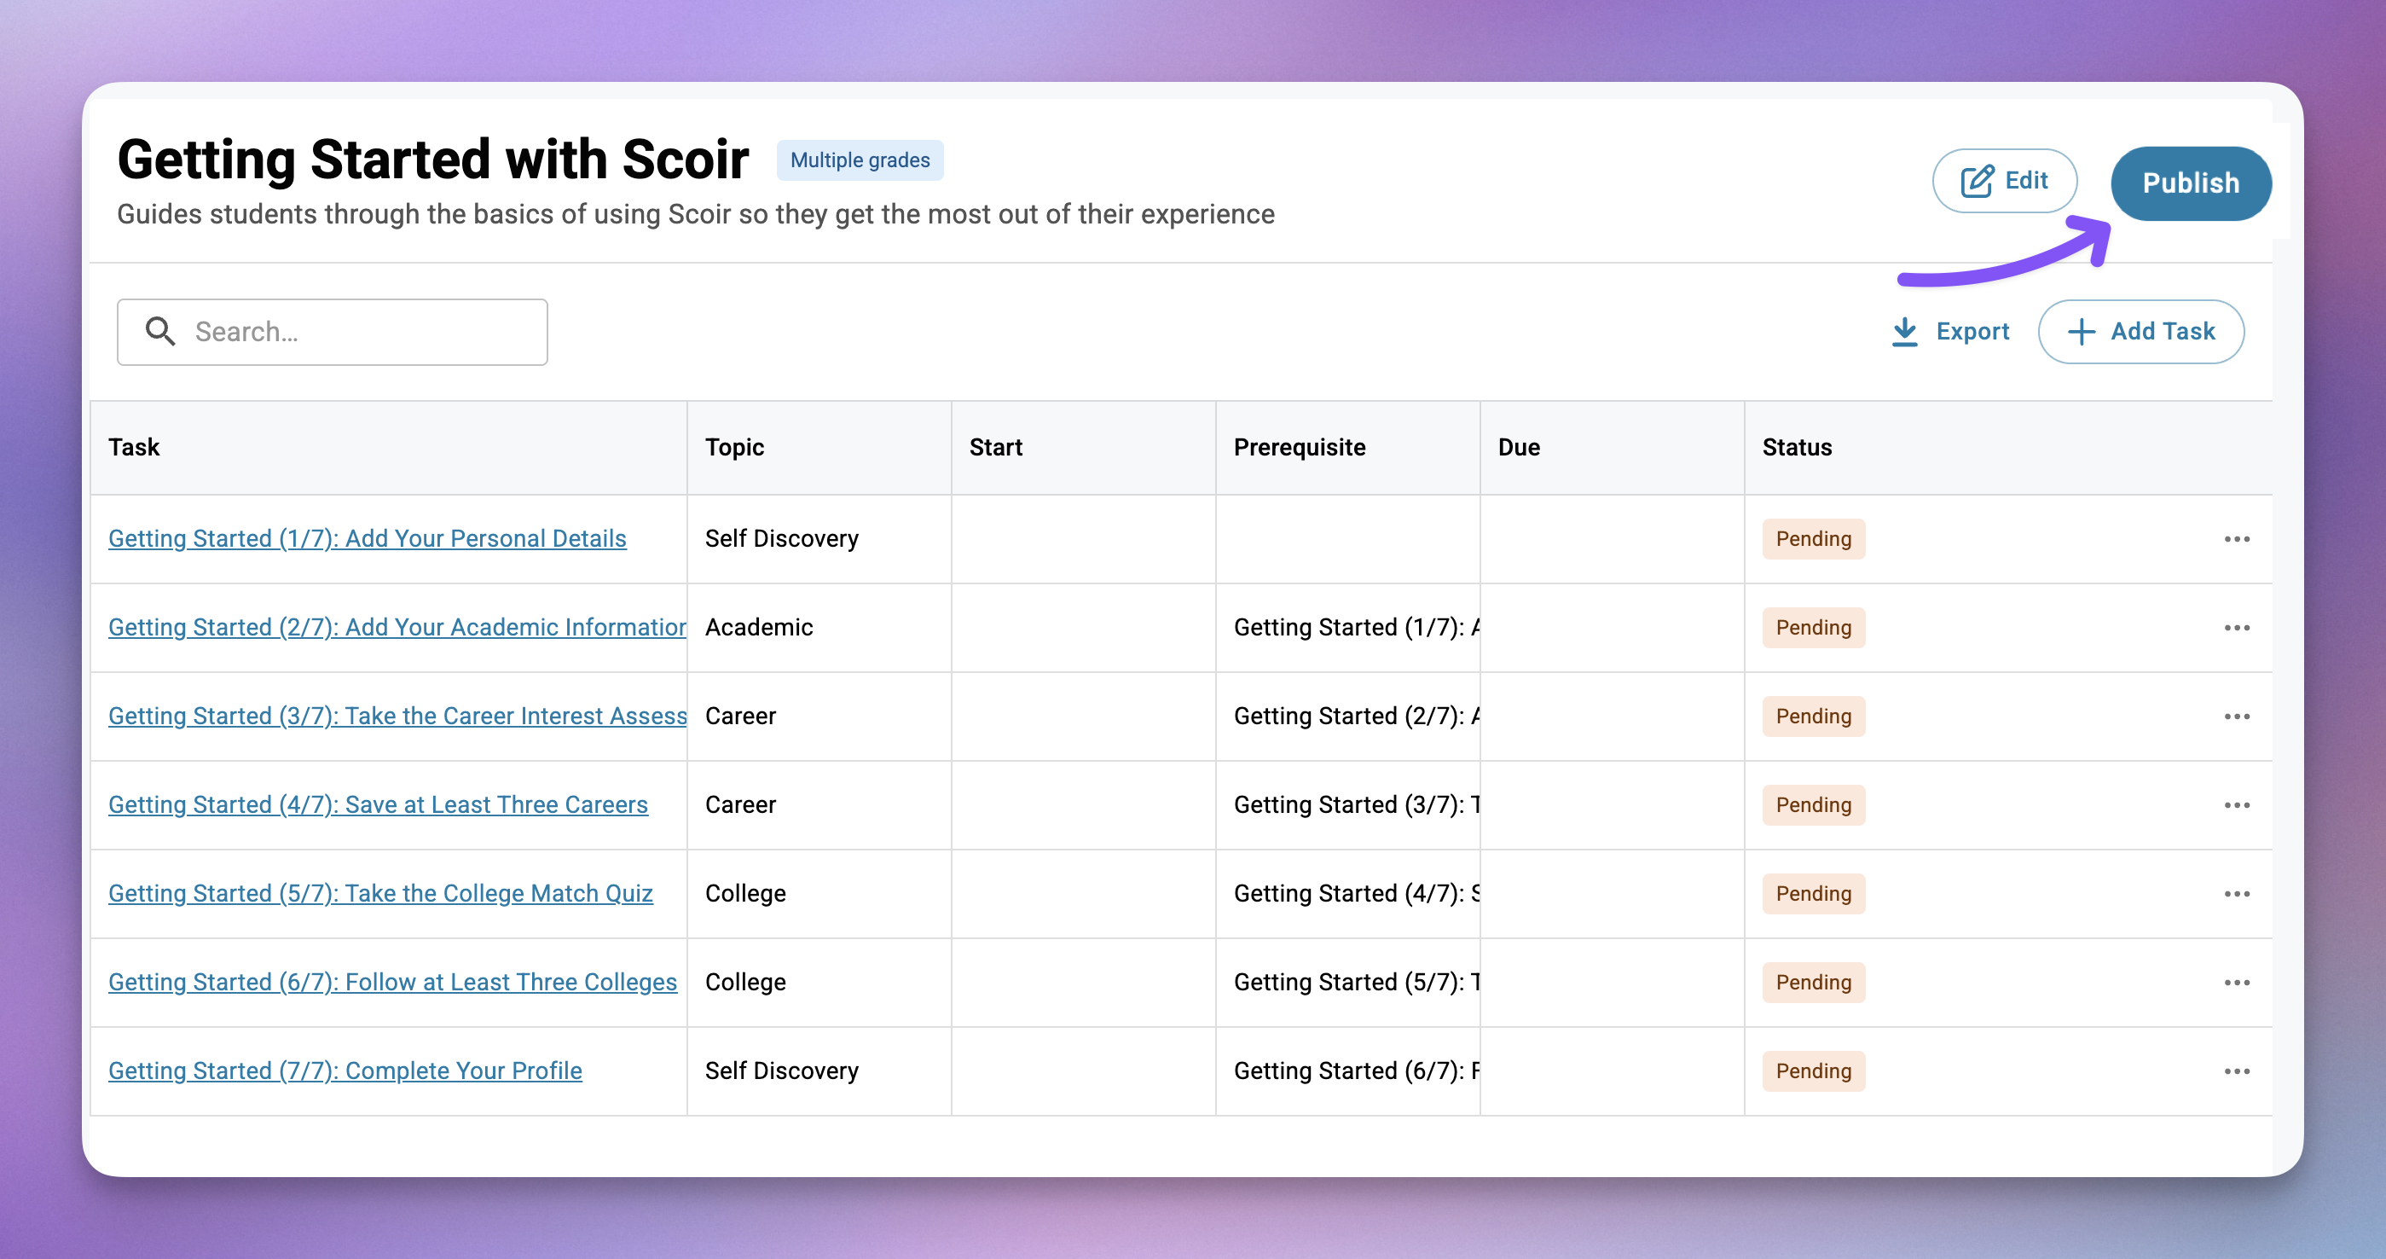The width and height of the screenshot is (2386, 1259).
Task: Open more options for Complete Your Profile row
Action: [2236, 1072]
